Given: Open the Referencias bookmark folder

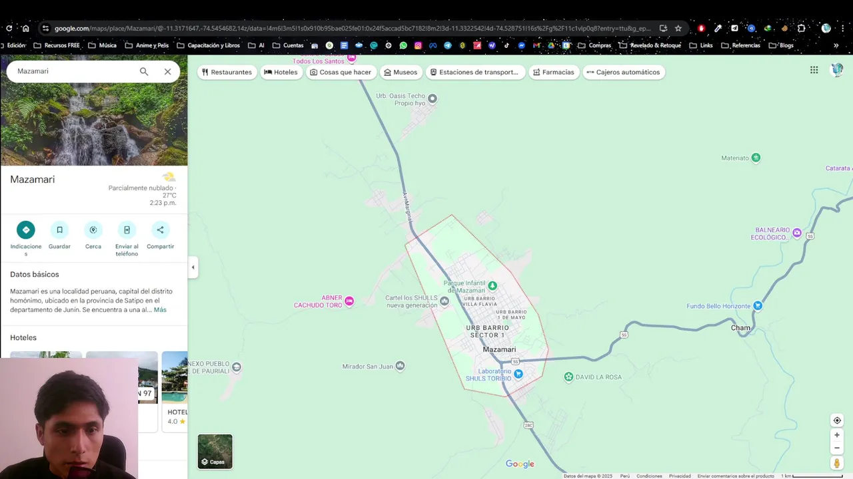Looking at the screenshot, I should [741, 45].
